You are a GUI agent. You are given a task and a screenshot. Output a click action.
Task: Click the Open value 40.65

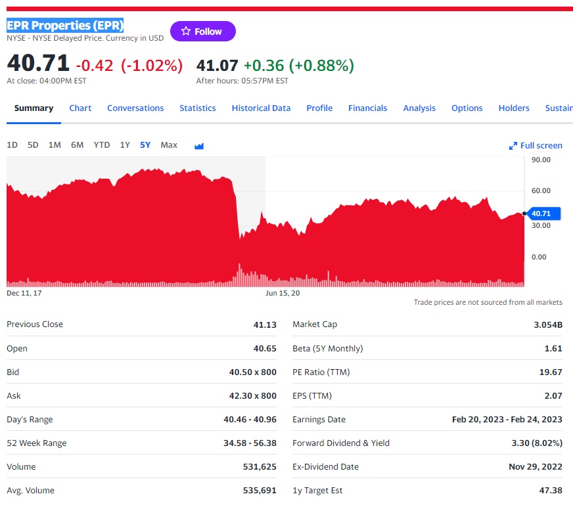(265, 349)
